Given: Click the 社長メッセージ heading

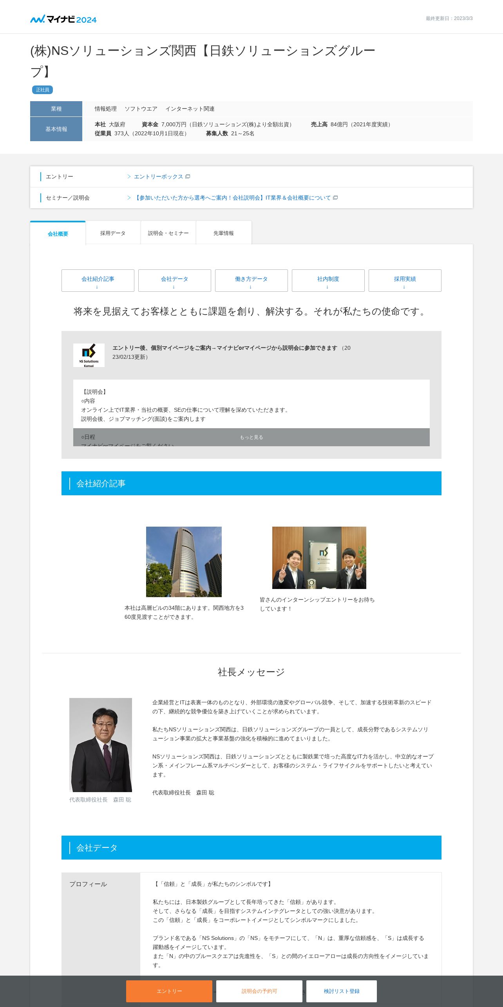Looking at the screenshot, I should coord(251,672).
